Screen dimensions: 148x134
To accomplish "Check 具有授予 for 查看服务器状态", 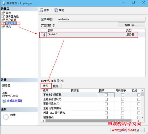I will tap(123, 99).
